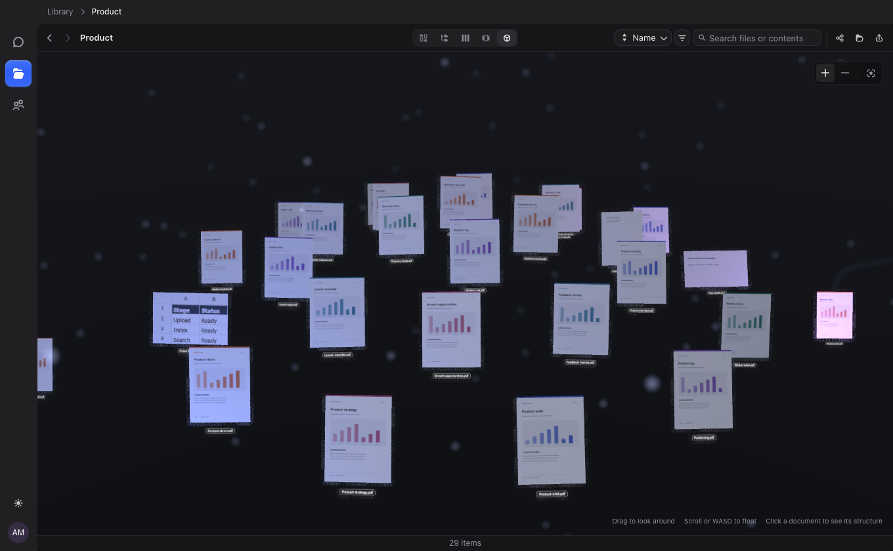Switch to grid view layout
This screenshot has width=893, height=551.
[424, 38]
